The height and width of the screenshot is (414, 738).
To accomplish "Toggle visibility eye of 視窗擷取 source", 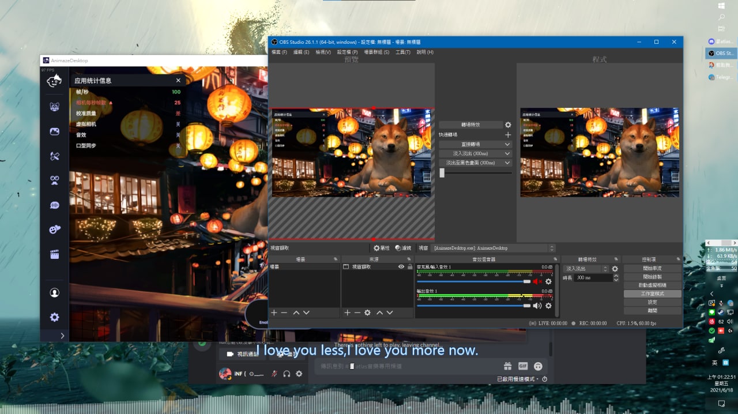I will click(401, 267).
